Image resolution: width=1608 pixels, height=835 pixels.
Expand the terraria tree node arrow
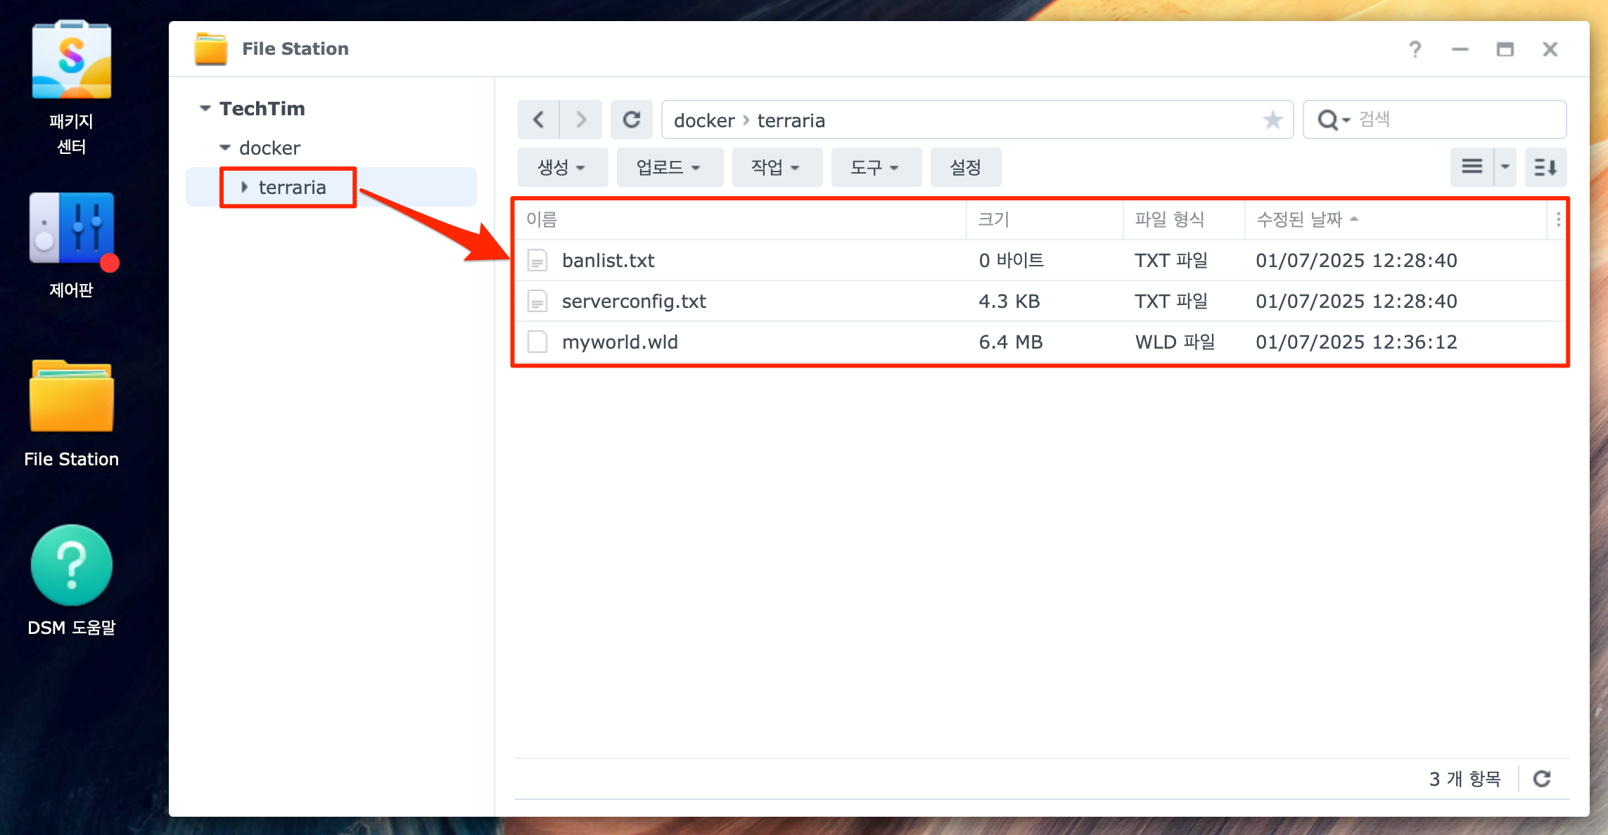(244, 187)
